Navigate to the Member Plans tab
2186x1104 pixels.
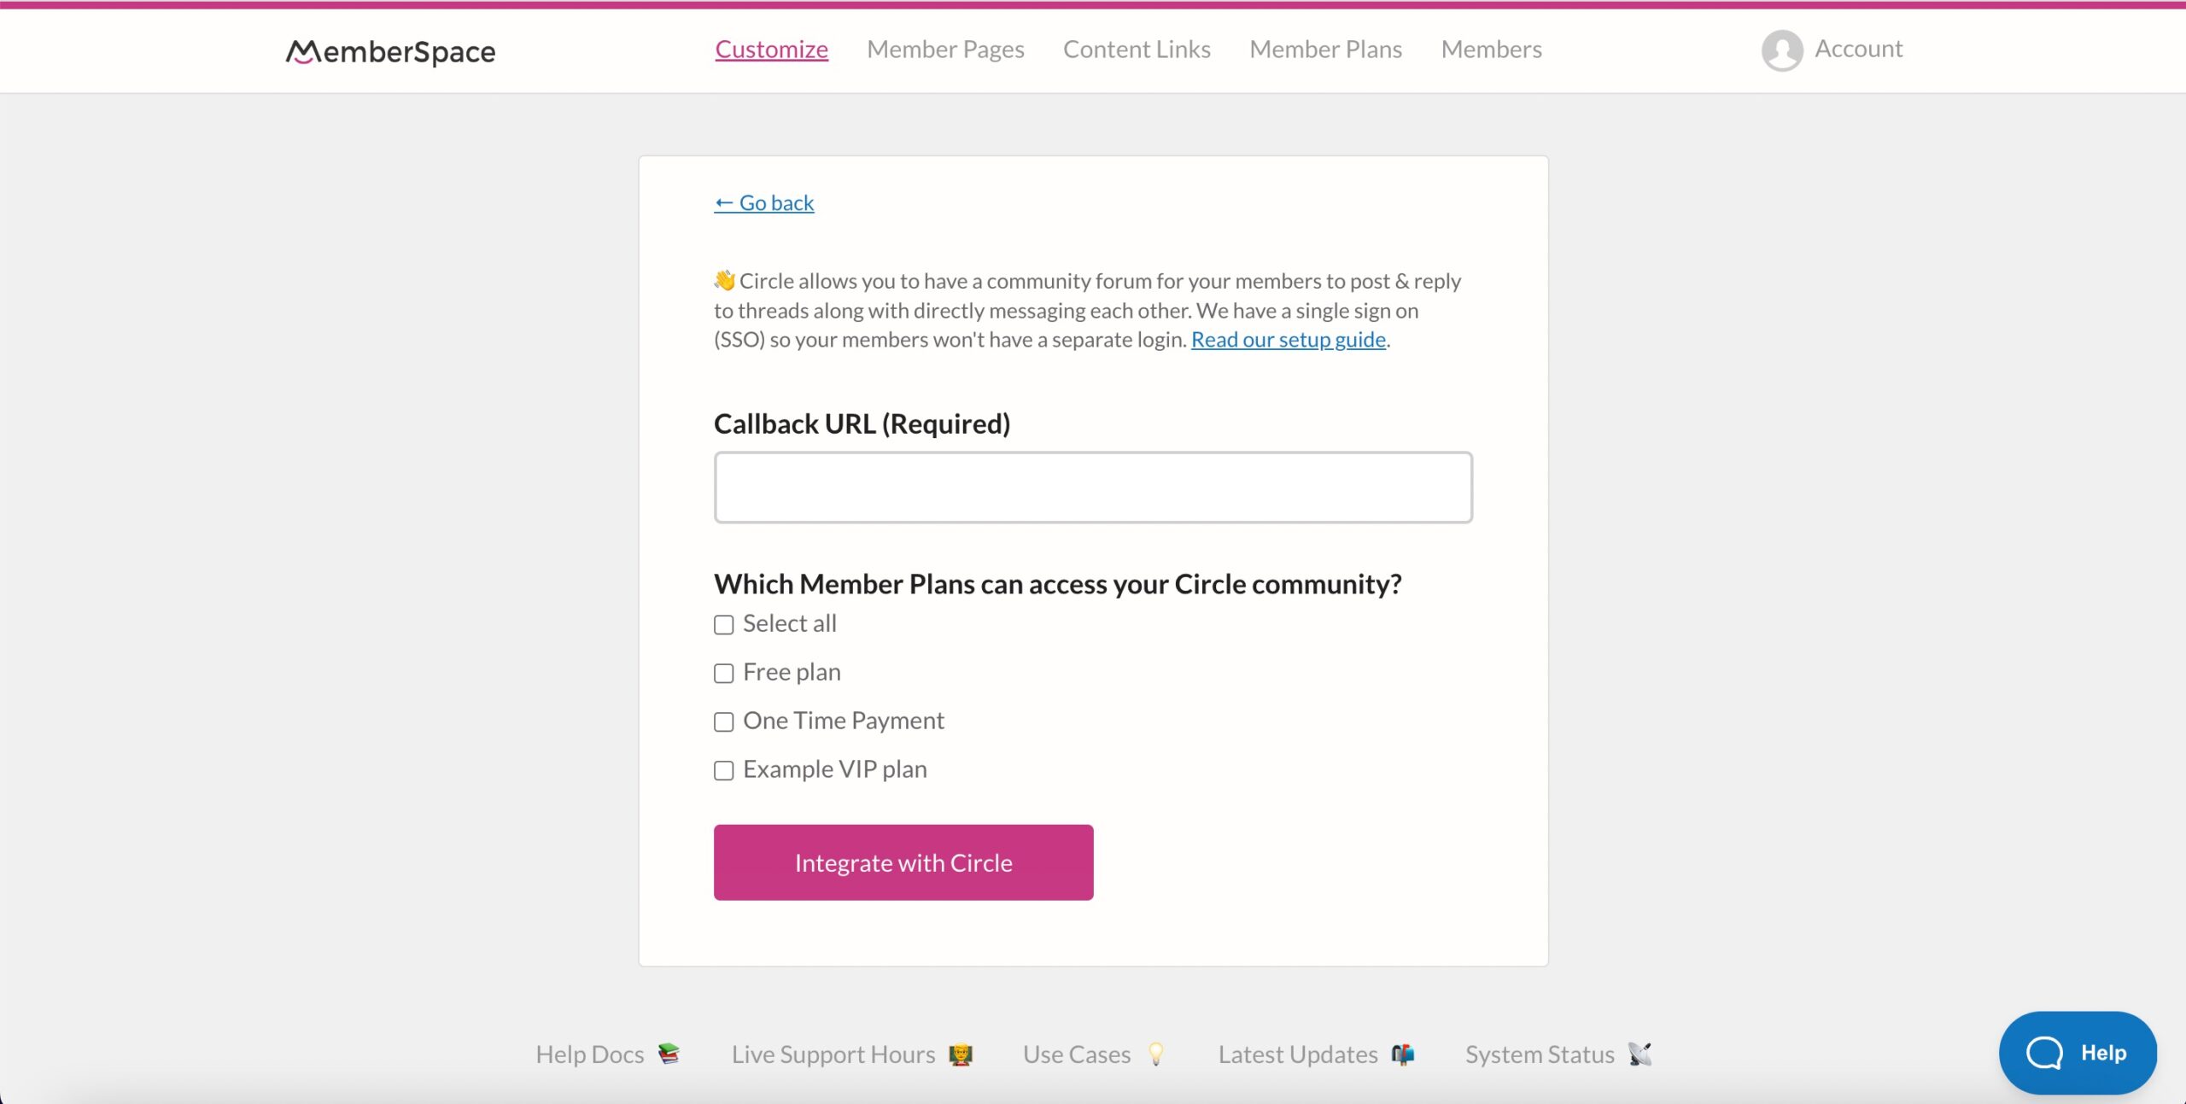pos(1326,50)
